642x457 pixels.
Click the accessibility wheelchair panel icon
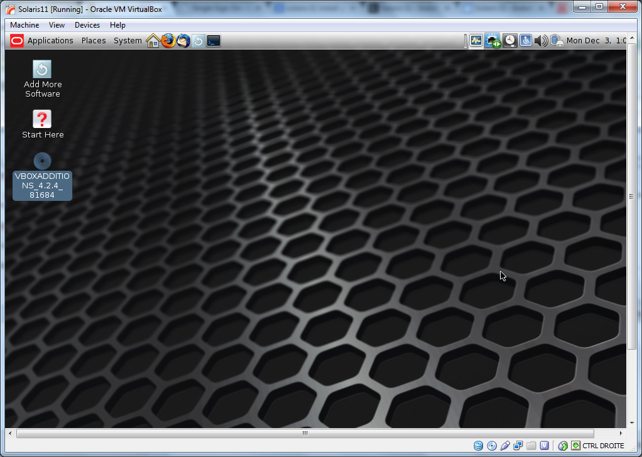click(525, 41)
